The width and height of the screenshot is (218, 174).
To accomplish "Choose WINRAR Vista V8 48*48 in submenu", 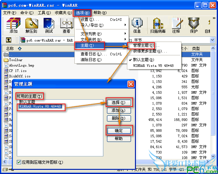I will (154, 66).
